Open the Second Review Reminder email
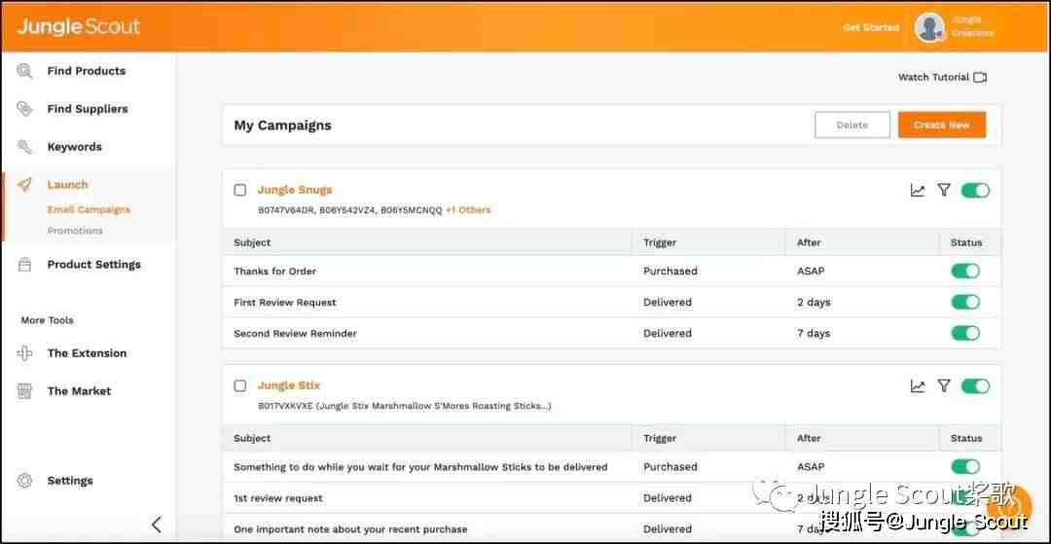 [x=295, y=333]
